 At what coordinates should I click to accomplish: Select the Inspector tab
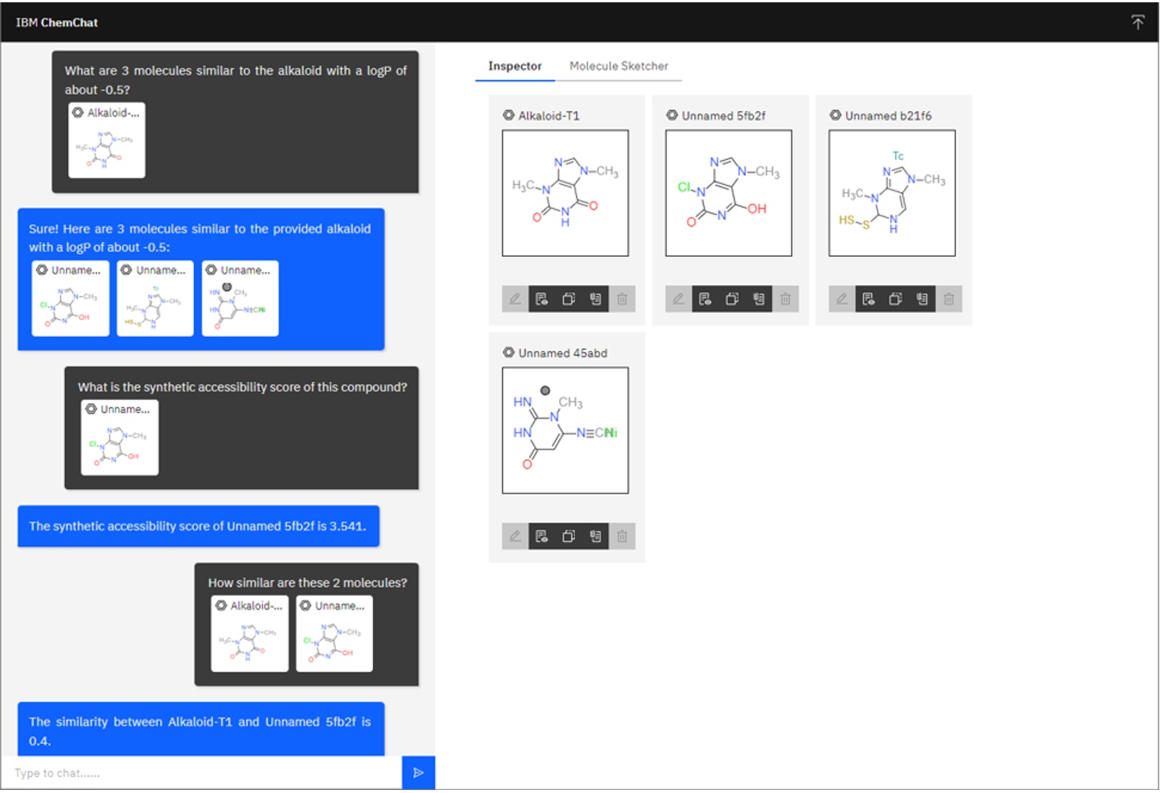pyautogui.click(x=514, y=66)
